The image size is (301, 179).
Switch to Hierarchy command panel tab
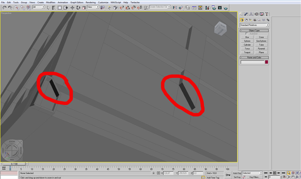pos(251,14)
